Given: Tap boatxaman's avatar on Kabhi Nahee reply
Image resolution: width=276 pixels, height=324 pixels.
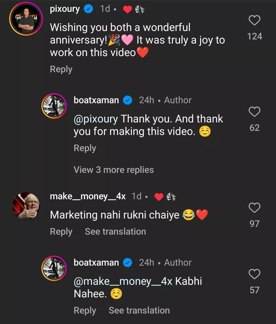Looking at the screenshot, I should click(x=54, y=268).
